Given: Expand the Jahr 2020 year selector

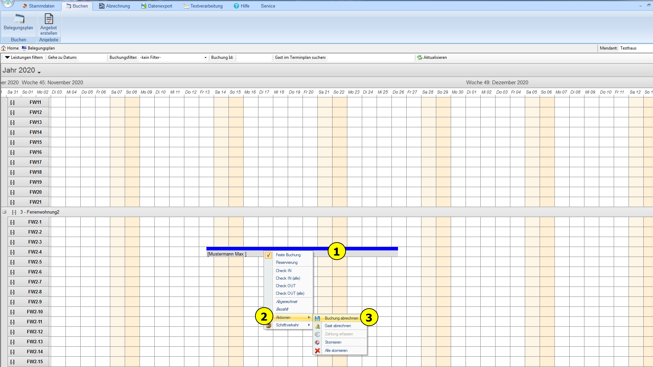Looking at the screenshot, I should click(39, 72).
